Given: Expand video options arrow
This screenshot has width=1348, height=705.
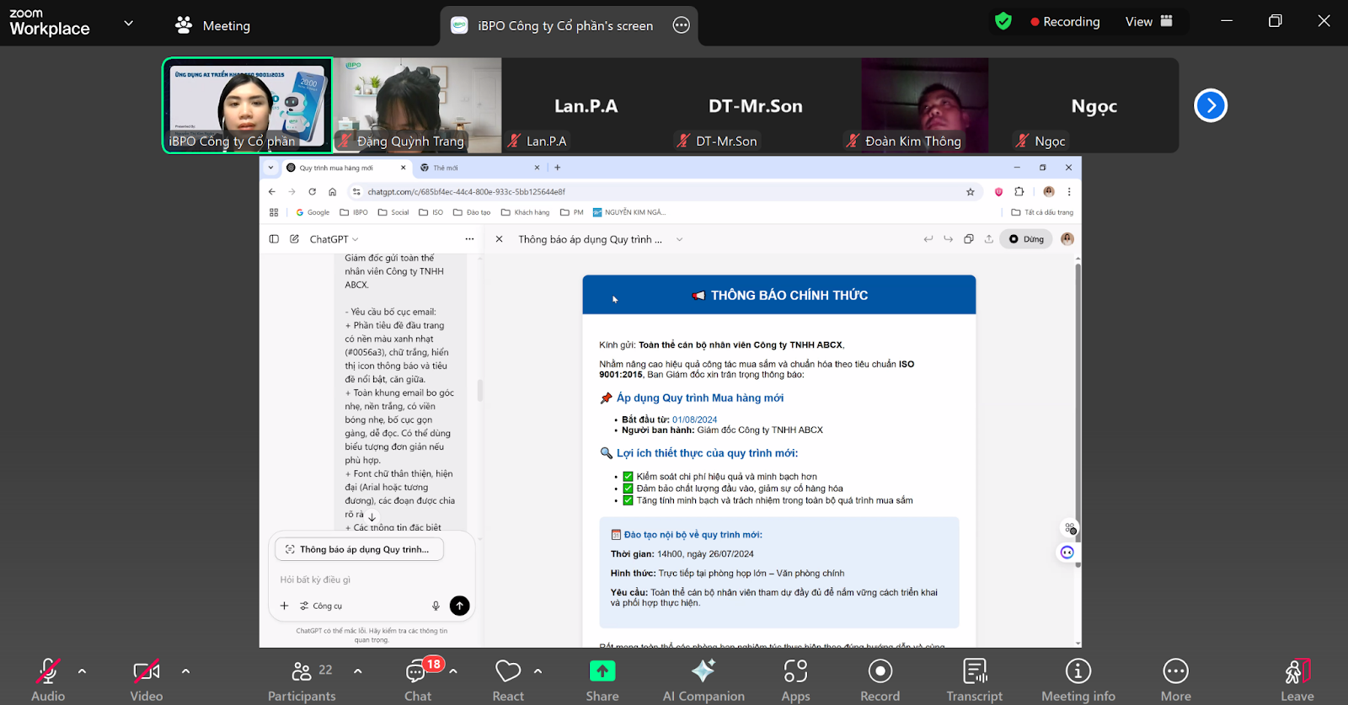Looking at the screenshot, I should tap(185, 671).
